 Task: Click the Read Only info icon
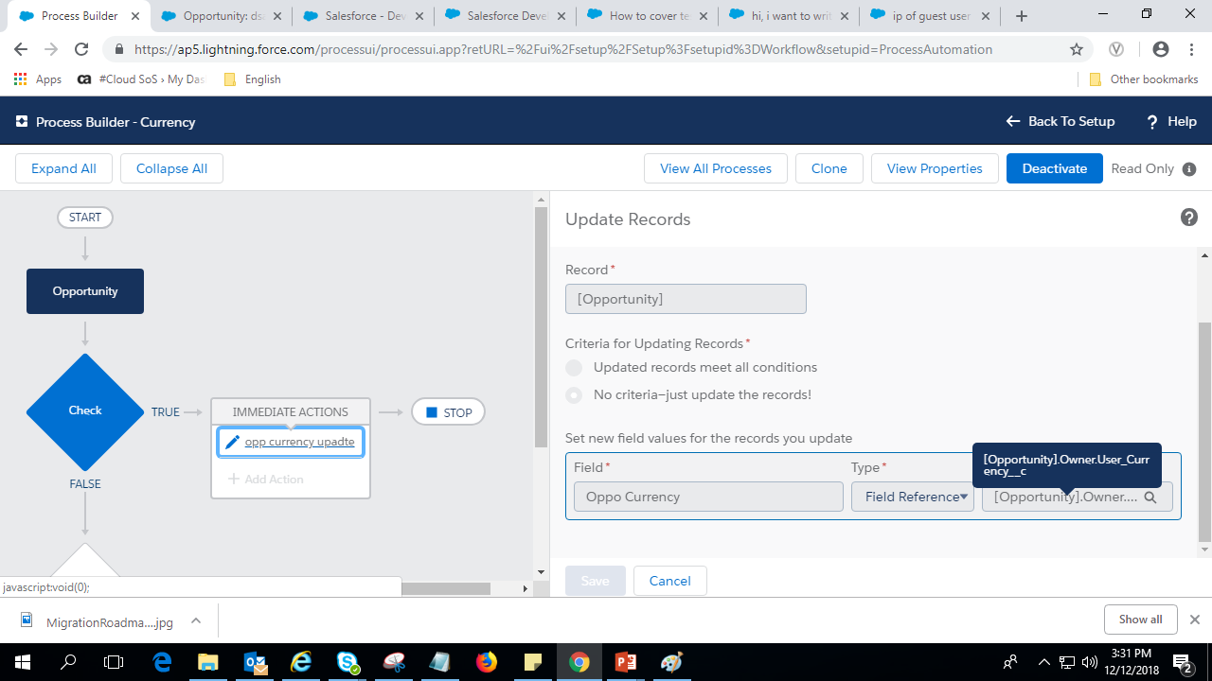pos(1189,169)
